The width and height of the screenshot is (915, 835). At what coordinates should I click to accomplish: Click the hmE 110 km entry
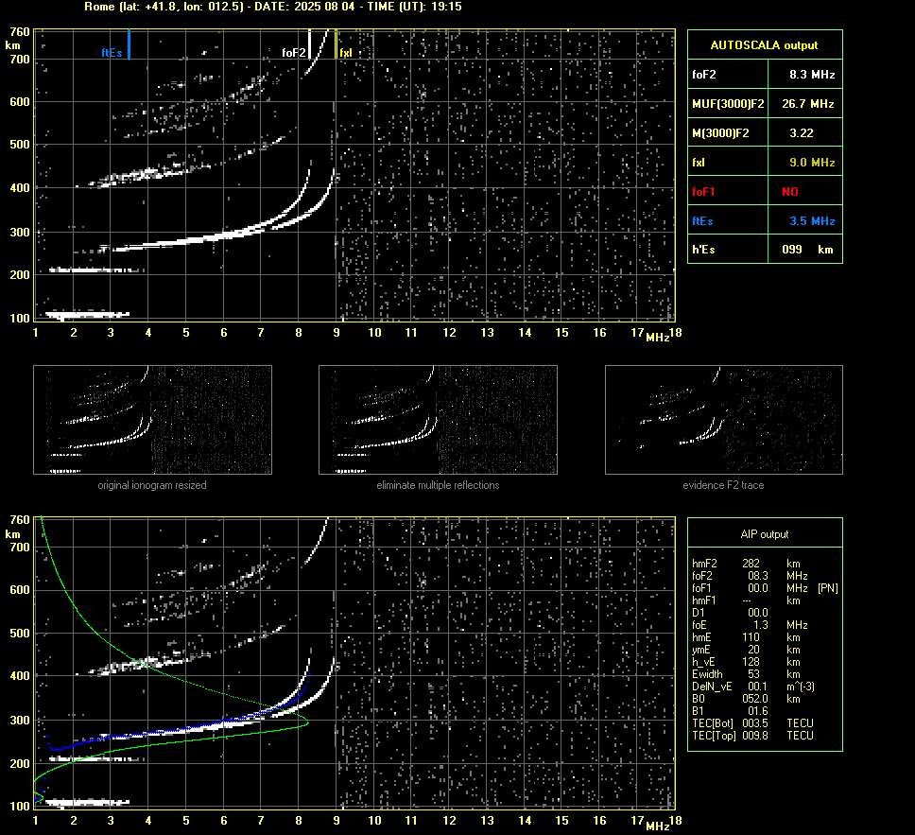coord(746,637)
